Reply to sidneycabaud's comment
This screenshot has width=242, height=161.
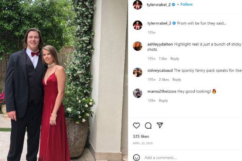(177, 80)
